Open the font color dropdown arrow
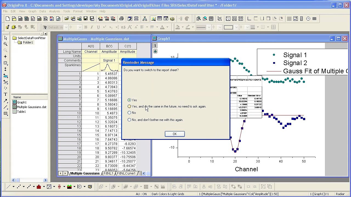This screenshot has height=197, width=351. pos(167,27)
